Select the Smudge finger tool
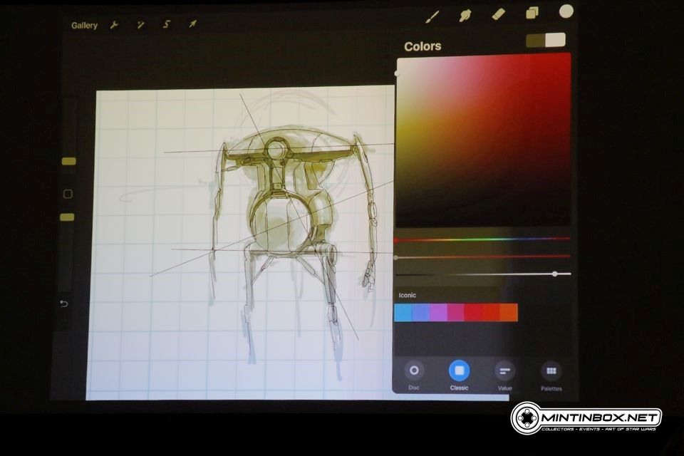This screenshot has width=684, height=456. pos(465,16)
